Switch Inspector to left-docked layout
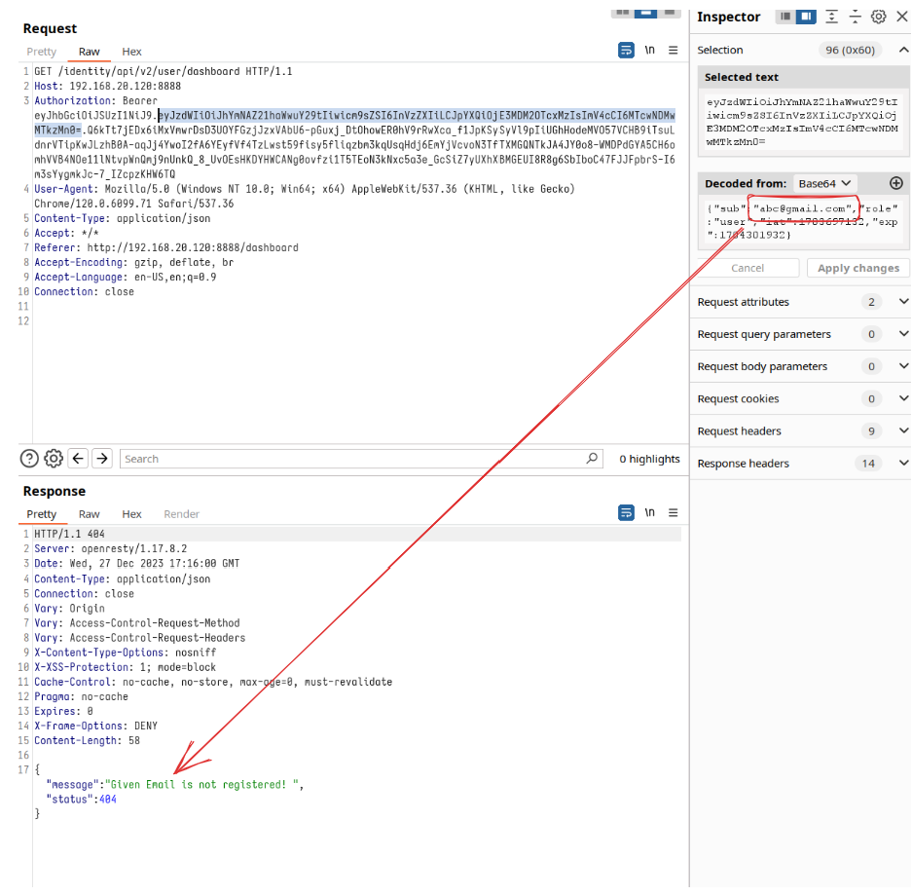Image resolution: width=912 pixels, height=895 pixels. click(784, 17)
